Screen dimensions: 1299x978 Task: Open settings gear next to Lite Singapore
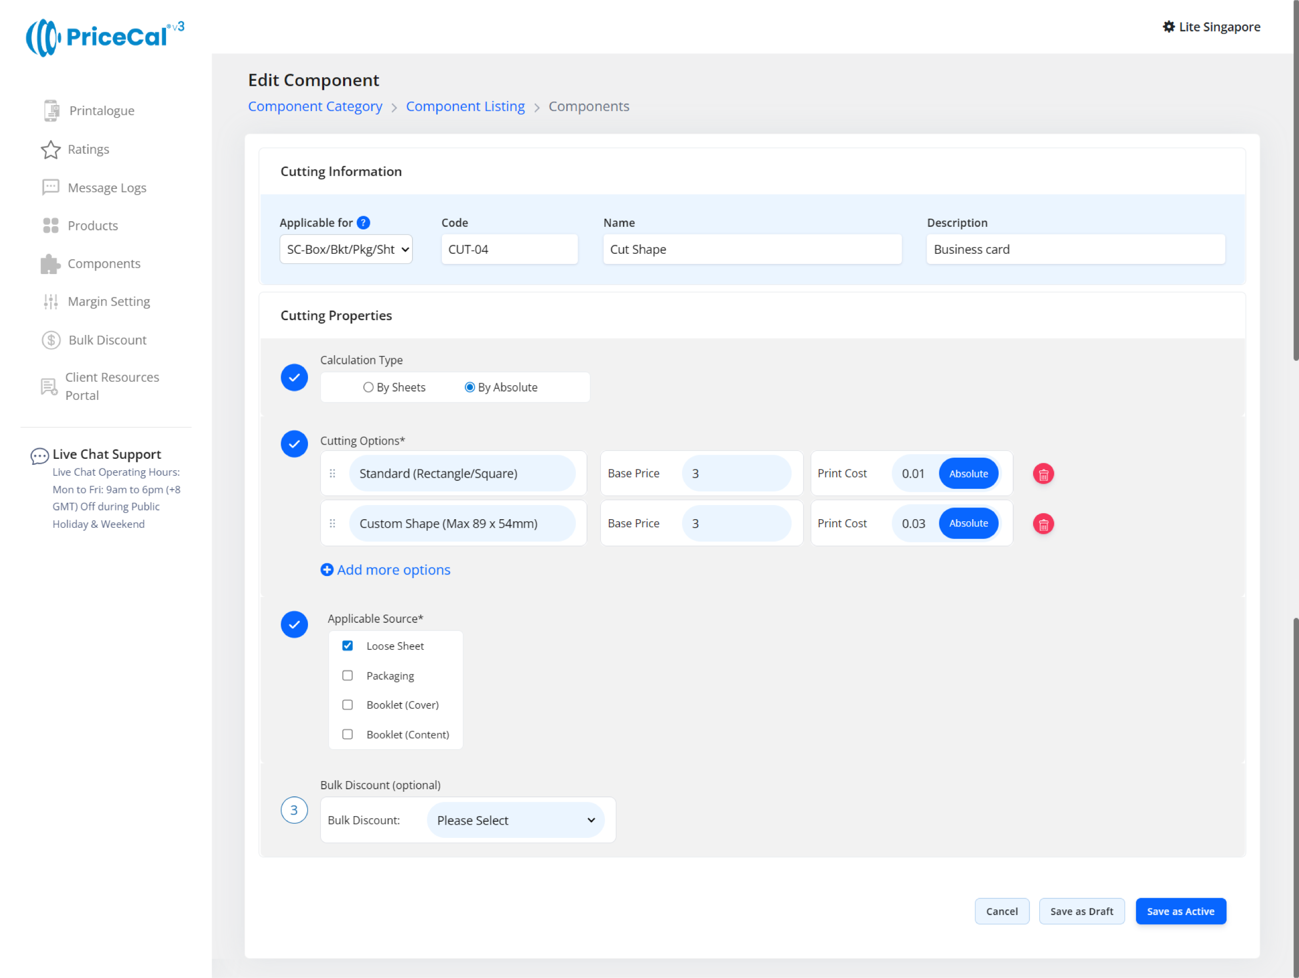[x=1169, y=27]
